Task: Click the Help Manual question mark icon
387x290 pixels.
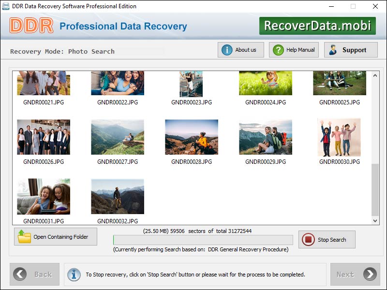Action: (x=278, y=50)
